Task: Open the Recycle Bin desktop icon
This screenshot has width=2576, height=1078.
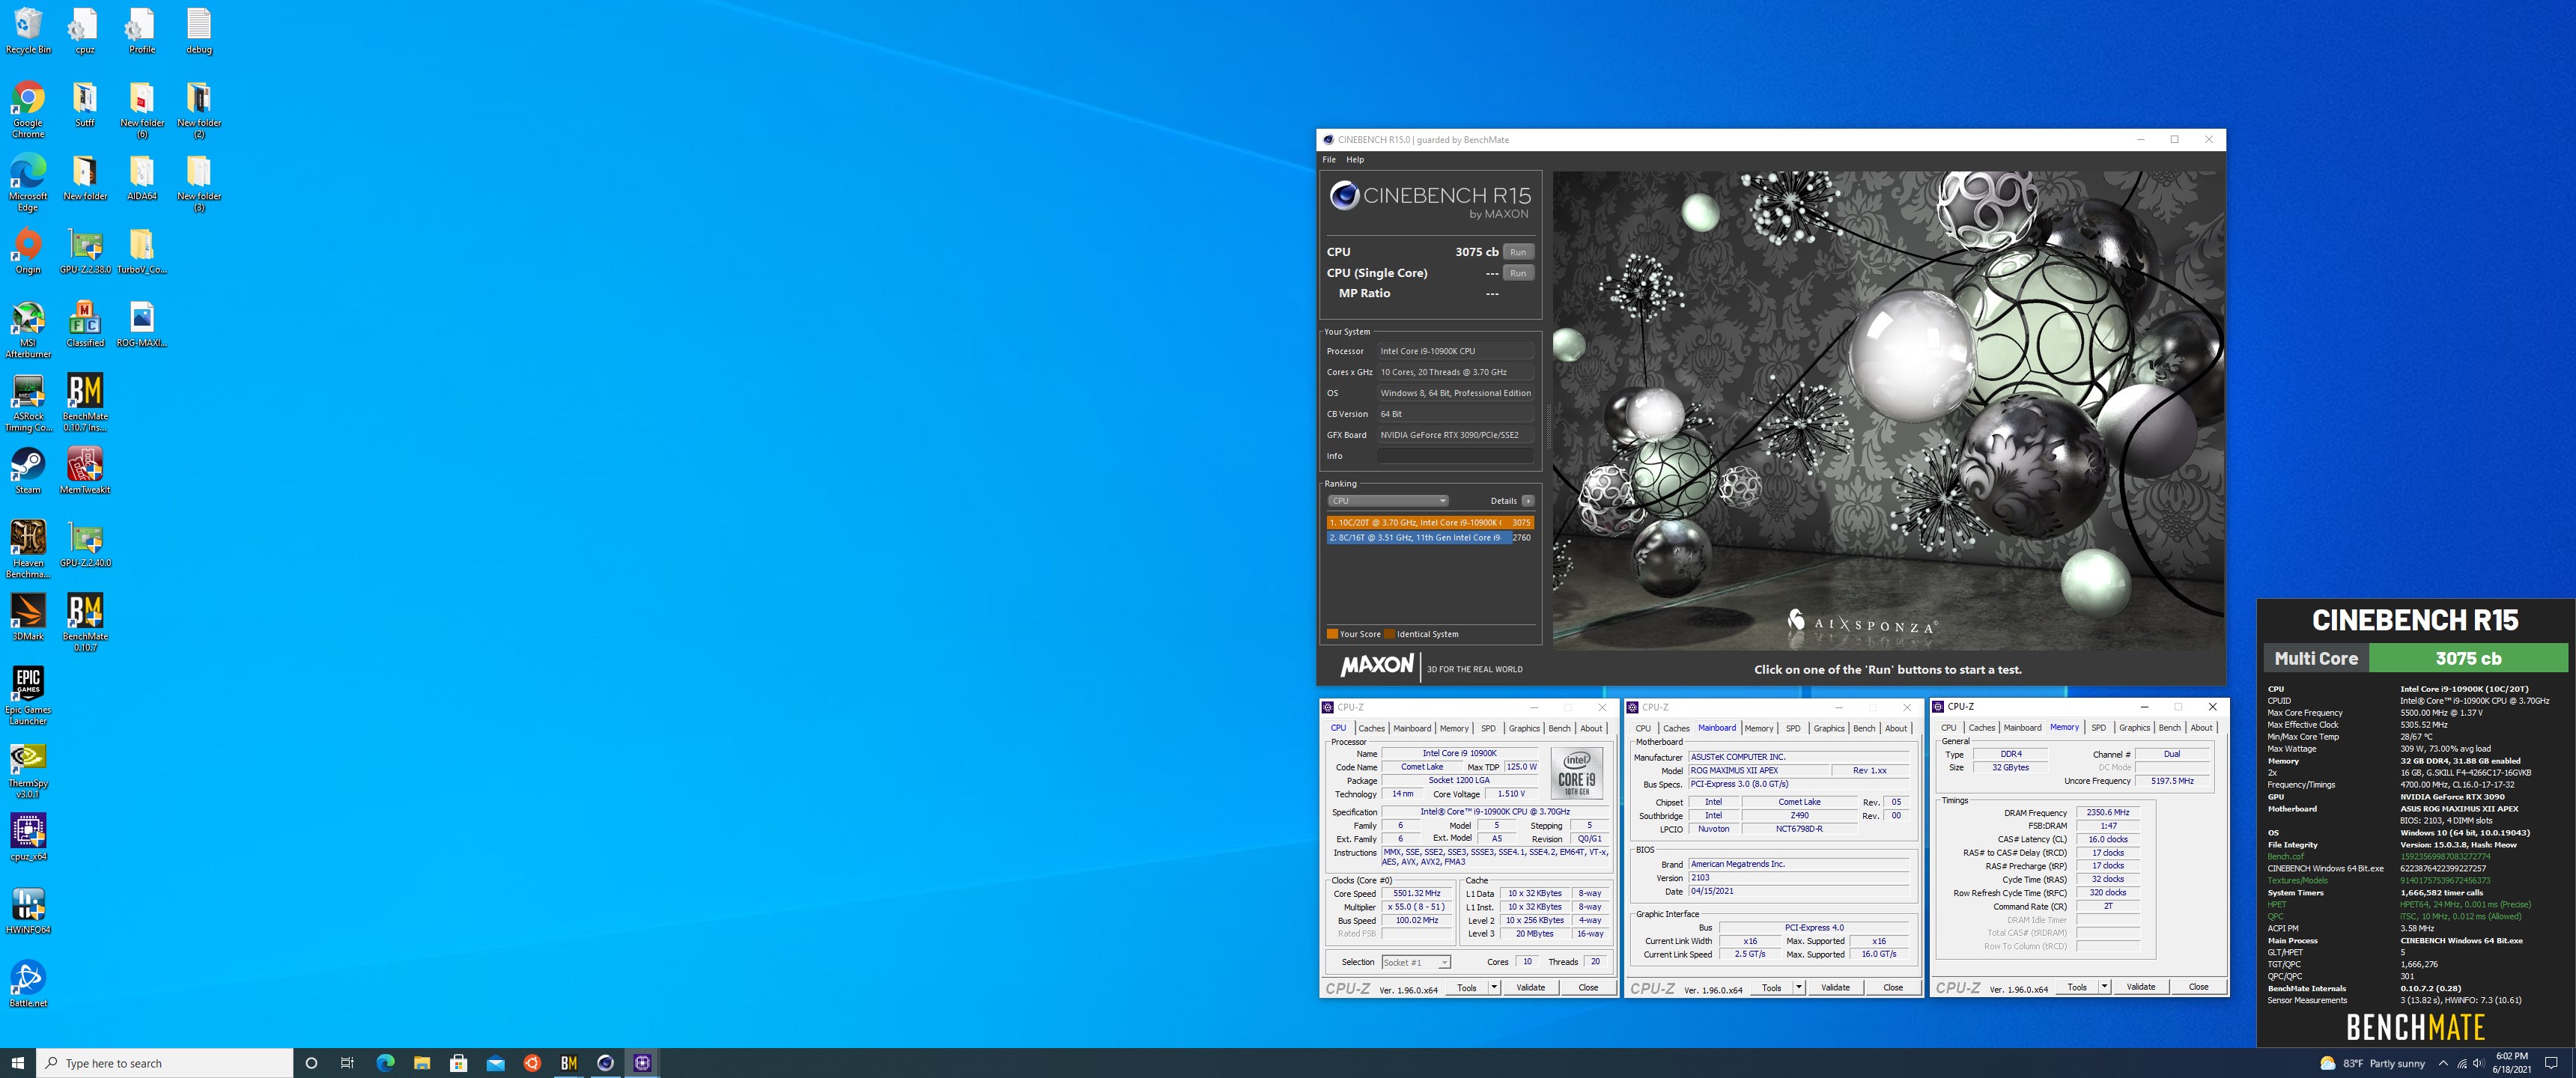Action: pyautogui.click(x=28, y=31)
